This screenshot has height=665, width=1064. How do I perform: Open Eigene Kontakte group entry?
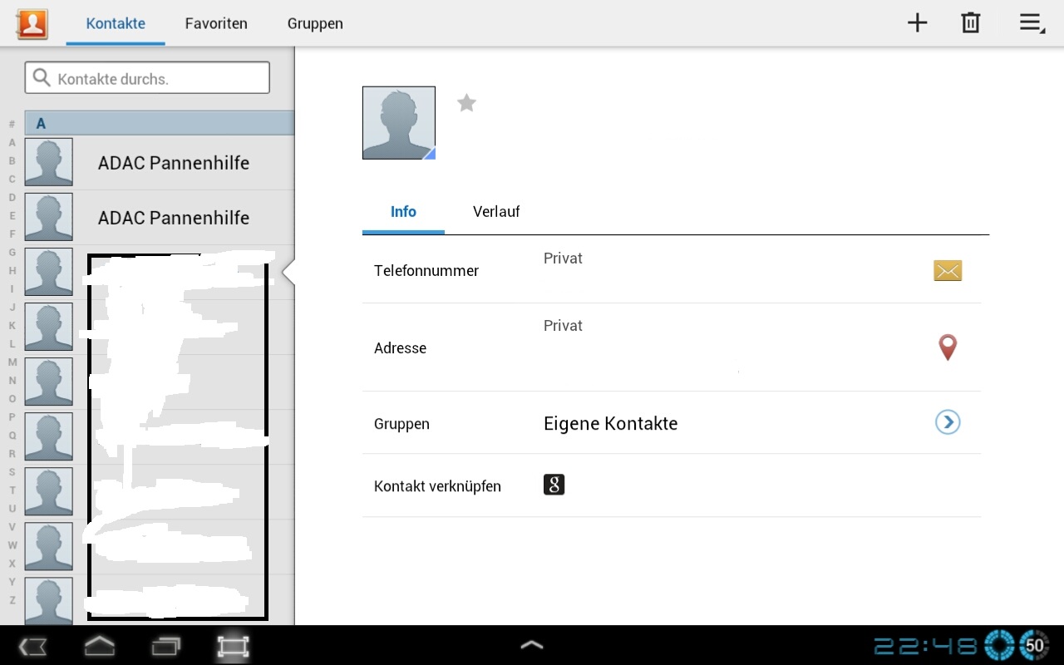(x=610, y=423)
